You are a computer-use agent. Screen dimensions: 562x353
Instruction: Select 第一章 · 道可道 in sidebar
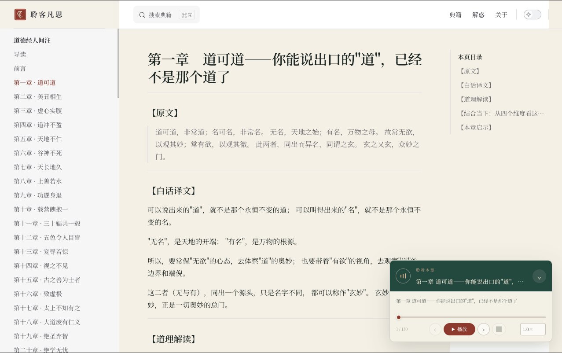(35, 83)
